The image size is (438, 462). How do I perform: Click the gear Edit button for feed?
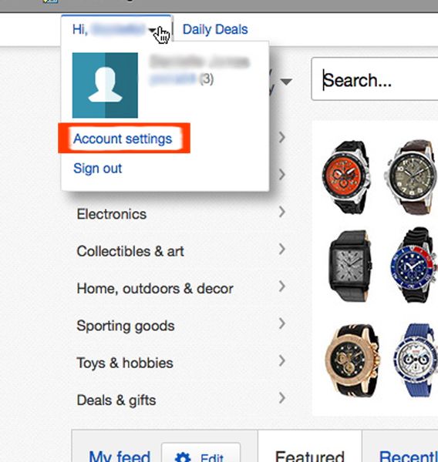(200, 454)
